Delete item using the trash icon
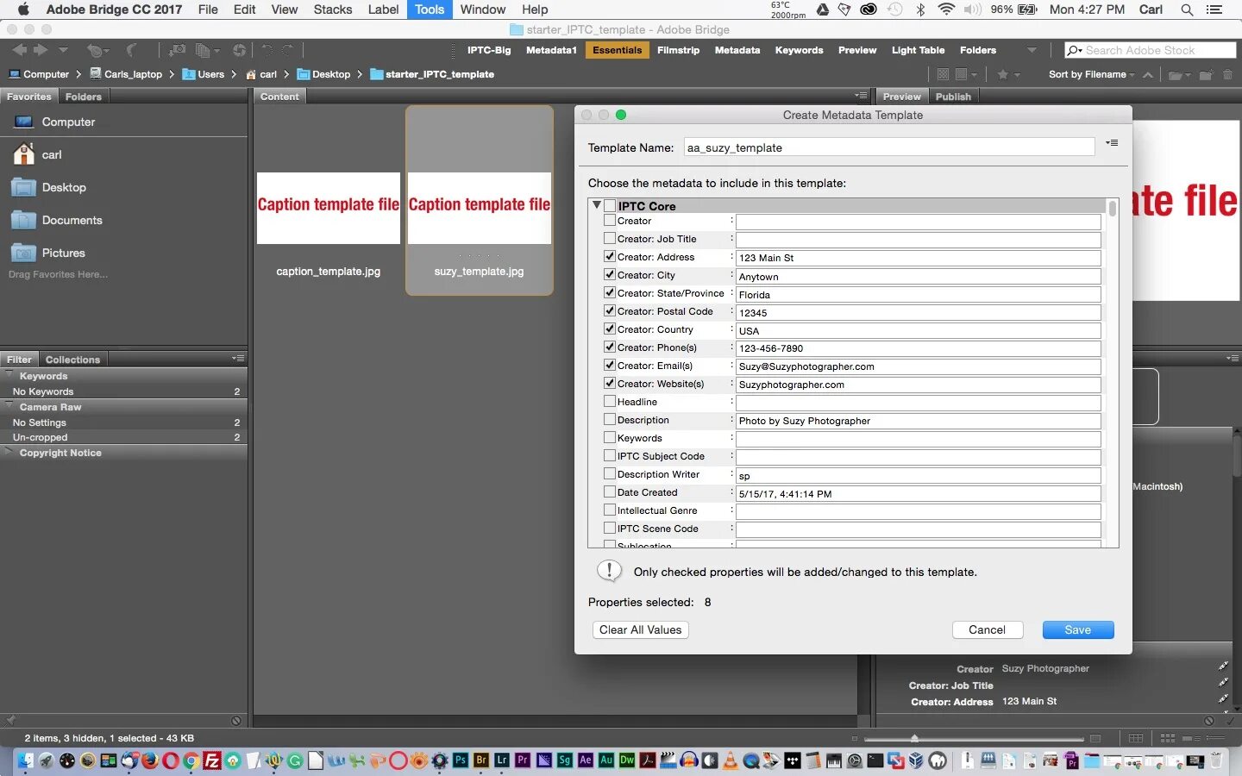Viewport: 1242px width, 776px height. pos(1229,75)
